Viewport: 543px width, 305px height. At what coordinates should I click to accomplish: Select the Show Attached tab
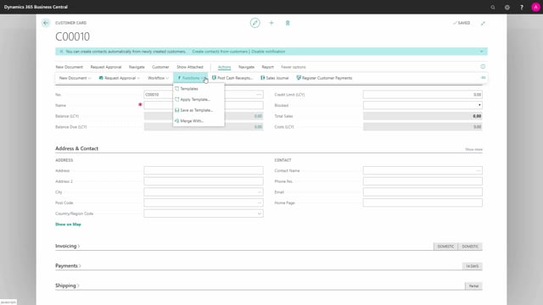[x=190, y=67]
